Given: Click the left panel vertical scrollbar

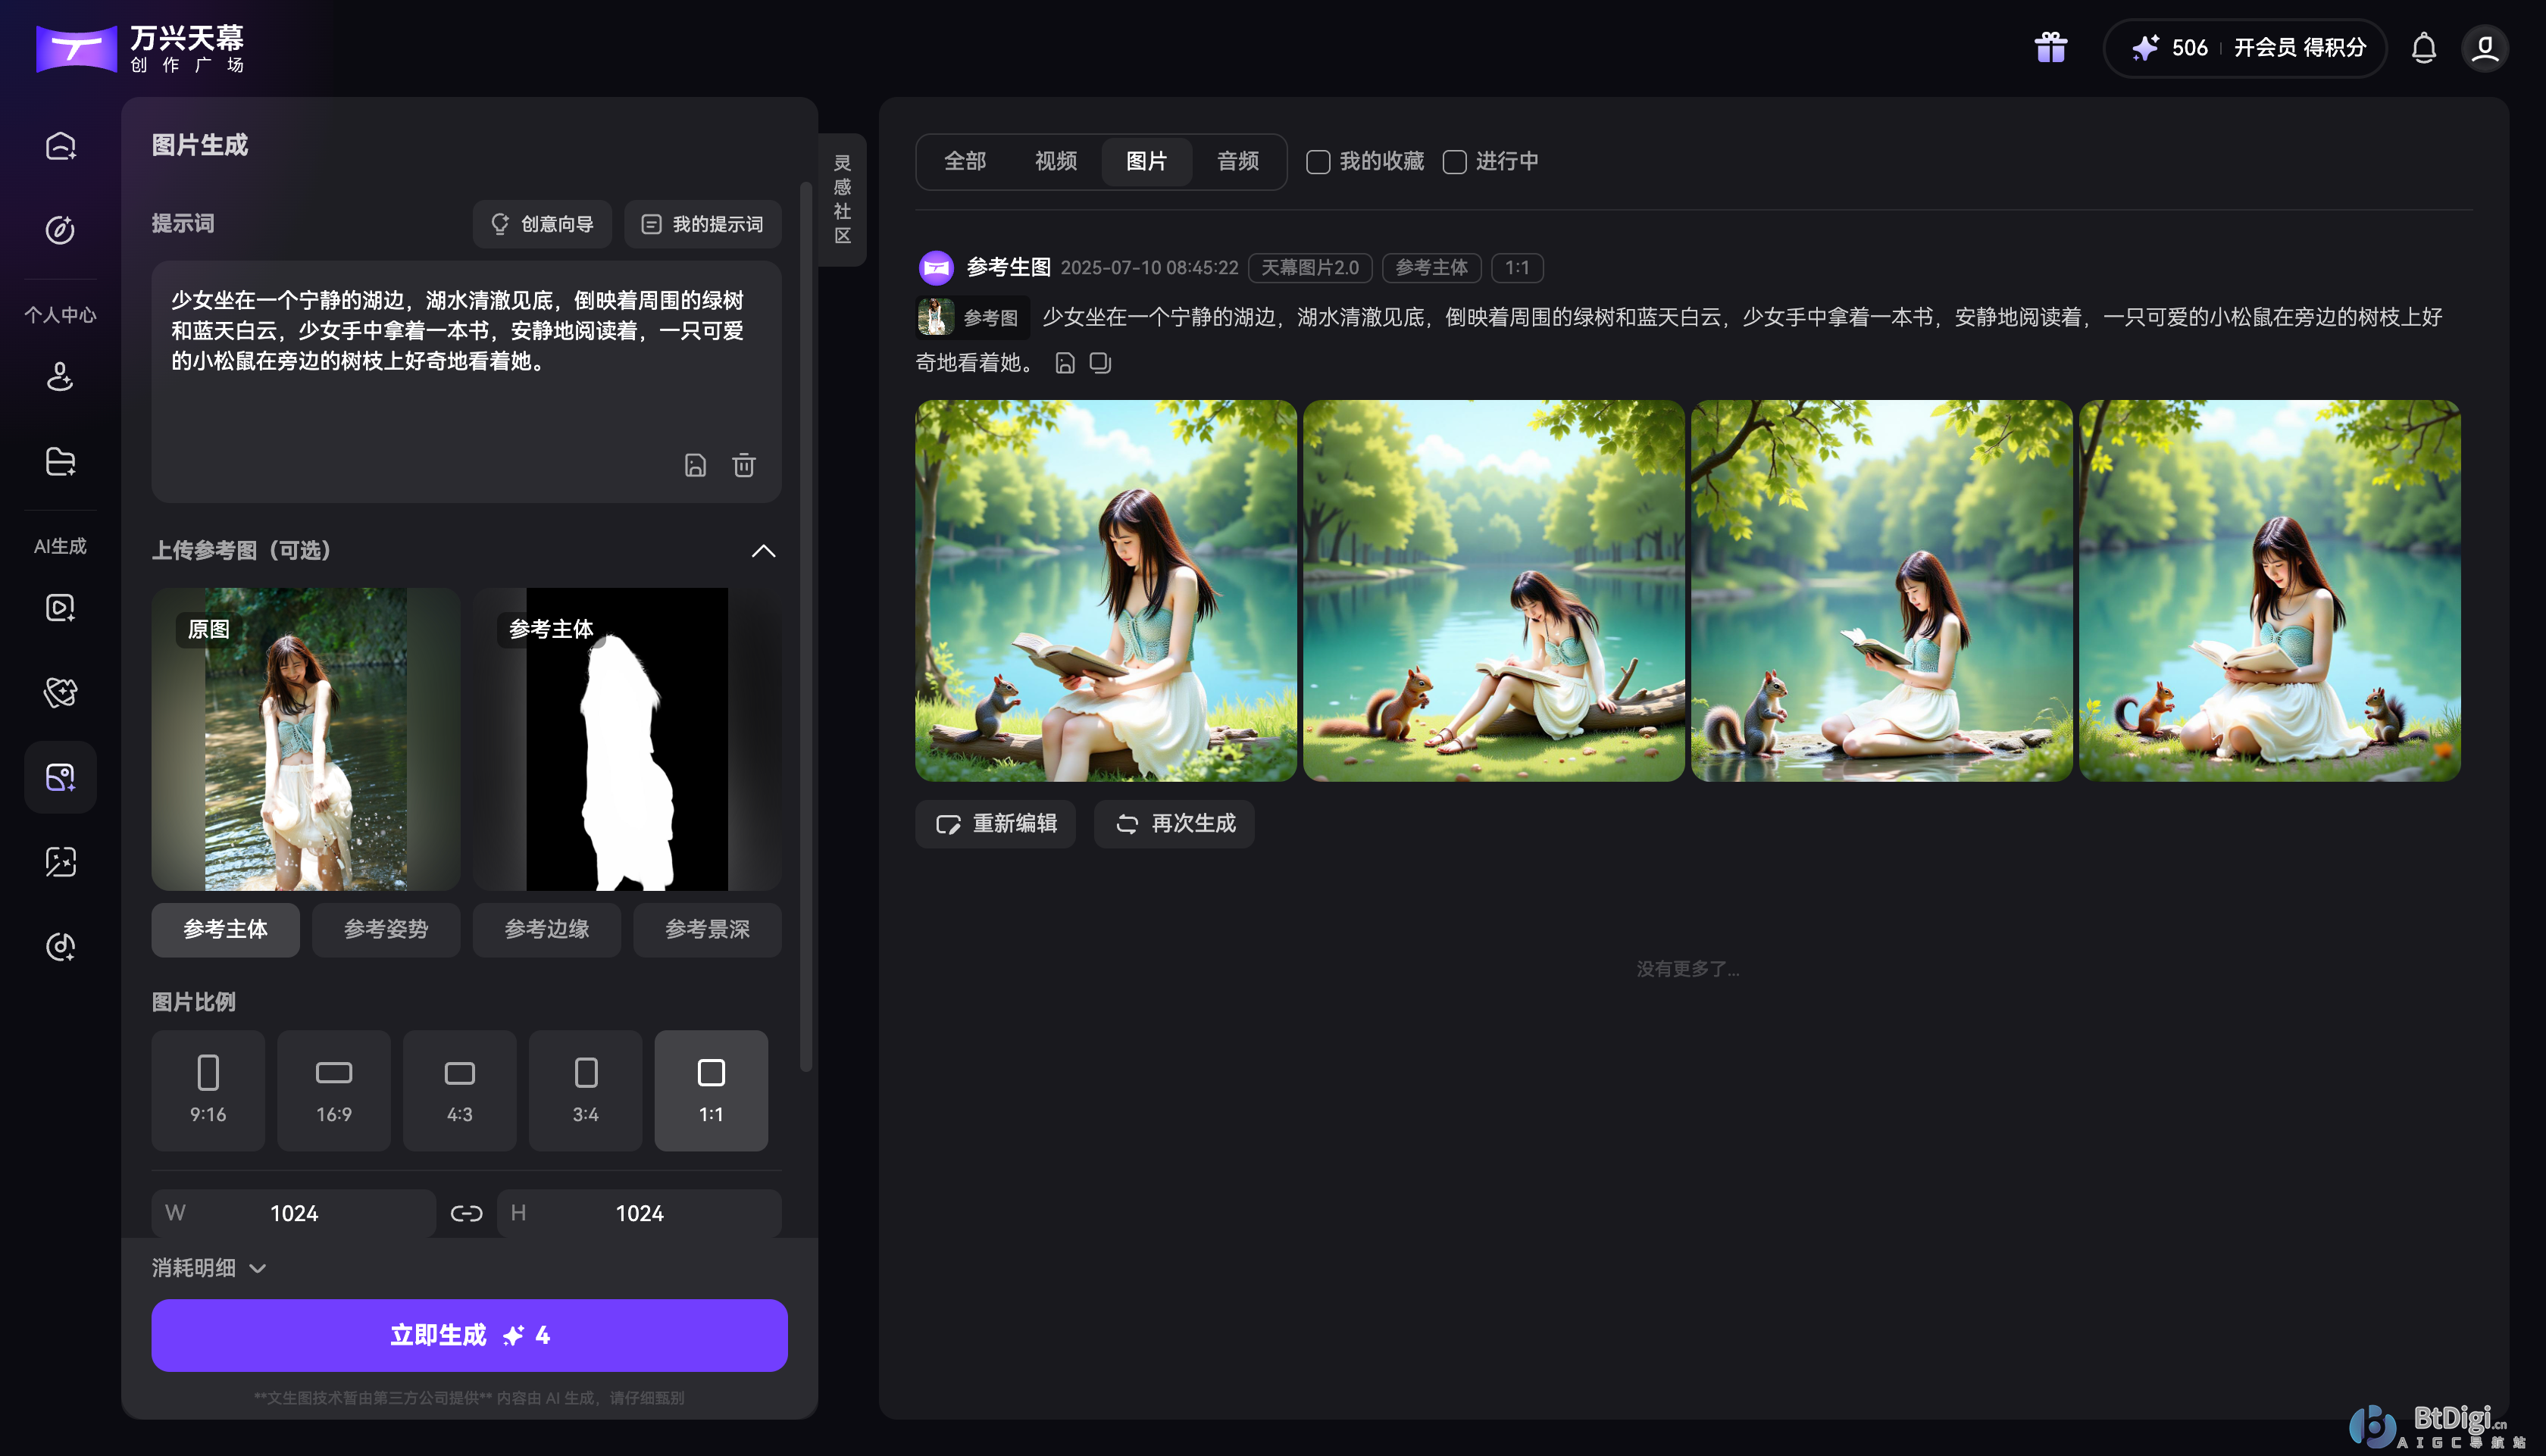Looking at the screenshot, I should coord(805,625).
